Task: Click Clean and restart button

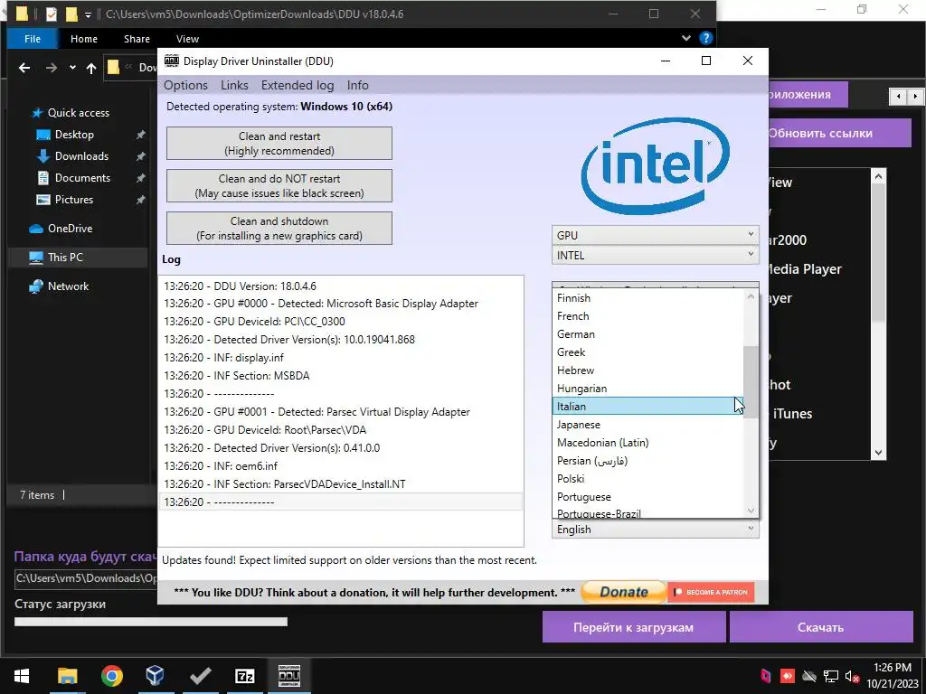Action: tap(279, 144)
